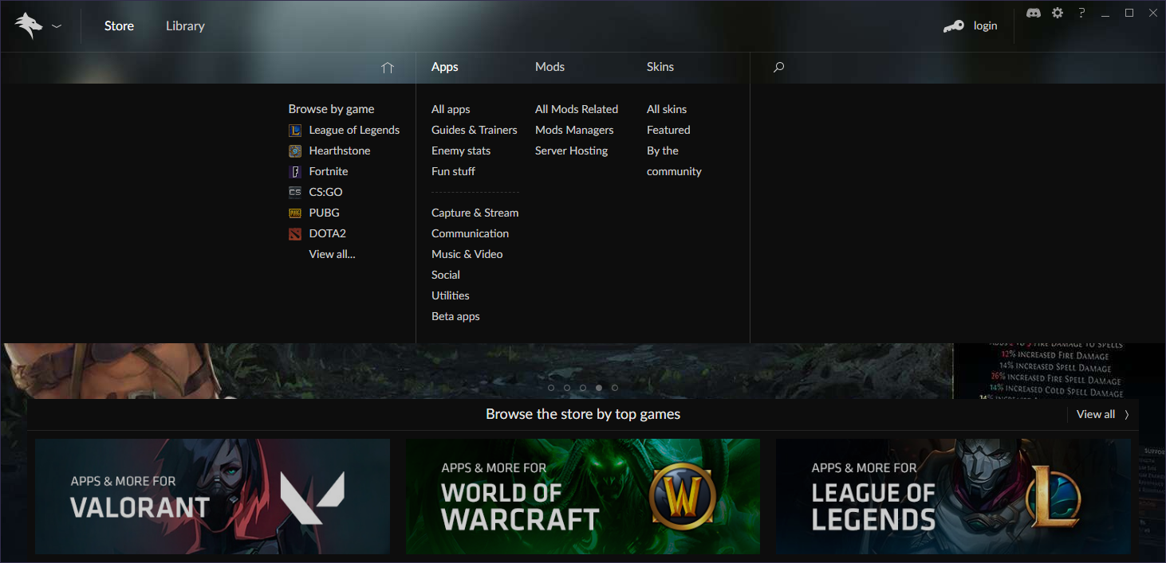This screenshot has height=563, width=1166.
Task: Select Featured skins entry
Action: click(668, 130)
